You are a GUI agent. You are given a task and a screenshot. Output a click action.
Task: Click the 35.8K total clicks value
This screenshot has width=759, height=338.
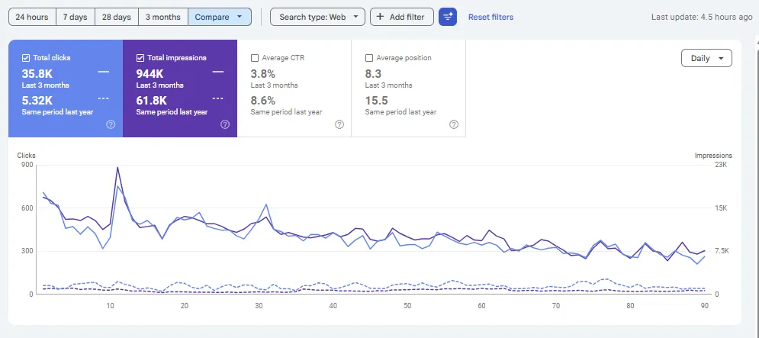click(37, 73)
